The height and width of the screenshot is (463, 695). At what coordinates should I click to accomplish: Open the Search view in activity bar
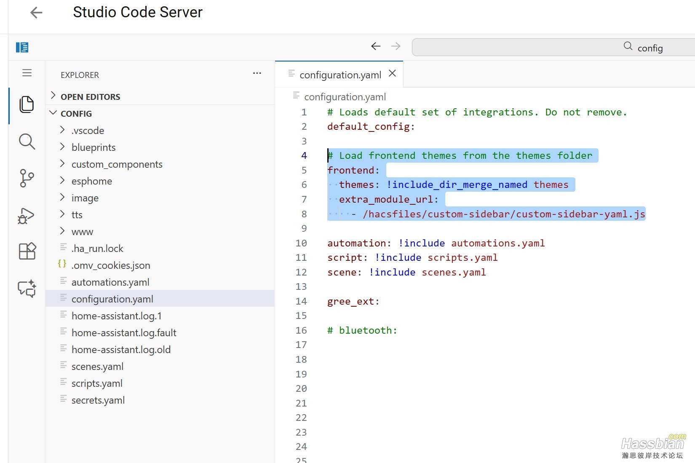click(x=27, y=142)
